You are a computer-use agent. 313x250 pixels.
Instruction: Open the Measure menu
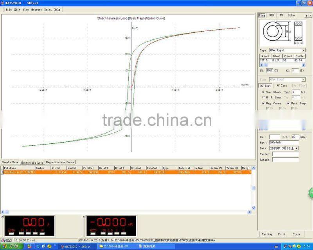coord(35,10)
